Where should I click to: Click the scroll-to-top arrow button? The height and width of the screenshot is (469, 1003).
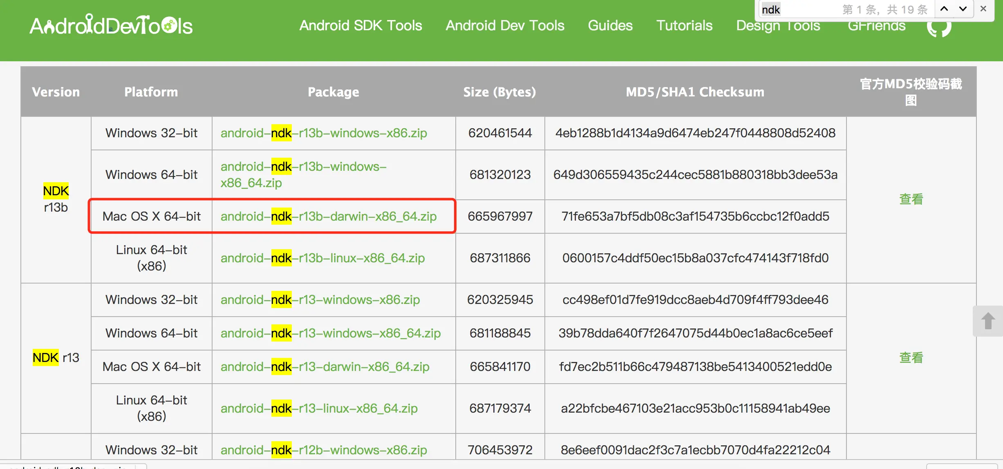[988, 321]
